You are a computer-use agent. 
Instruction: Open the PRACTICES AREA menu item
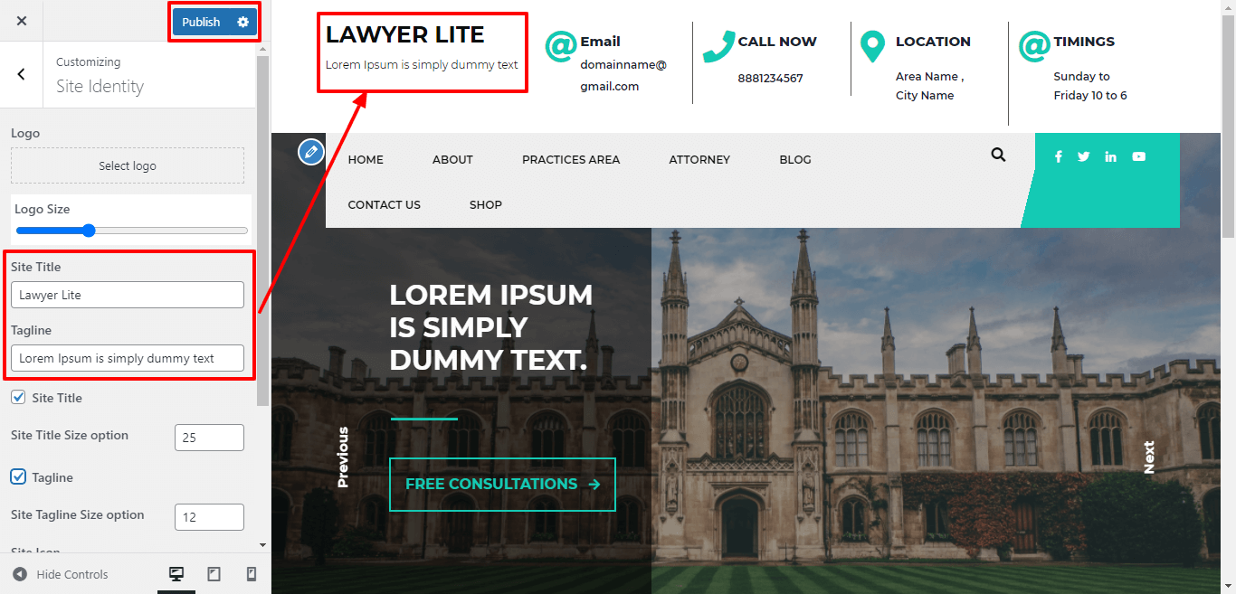click(x=570, y=159)
